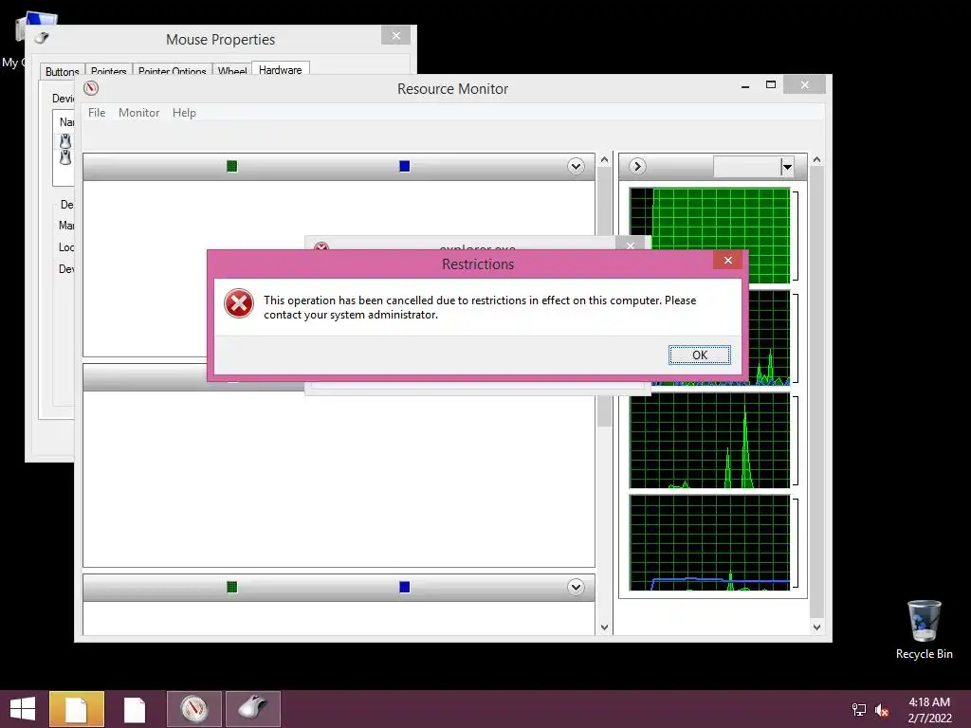Screen dimensions: 971x728
Task: Click the green legend square in bottom section header
Action: coord(232,587)
